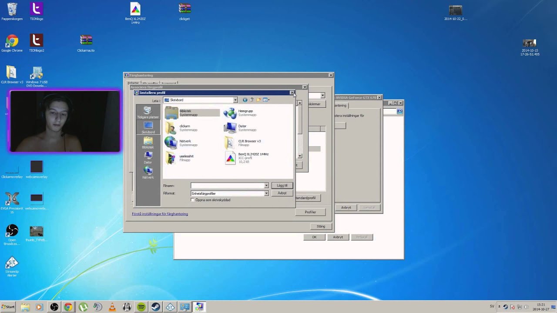Show hidden tray icons arrow
The image size is (557, 313).
tap(499, 306)
